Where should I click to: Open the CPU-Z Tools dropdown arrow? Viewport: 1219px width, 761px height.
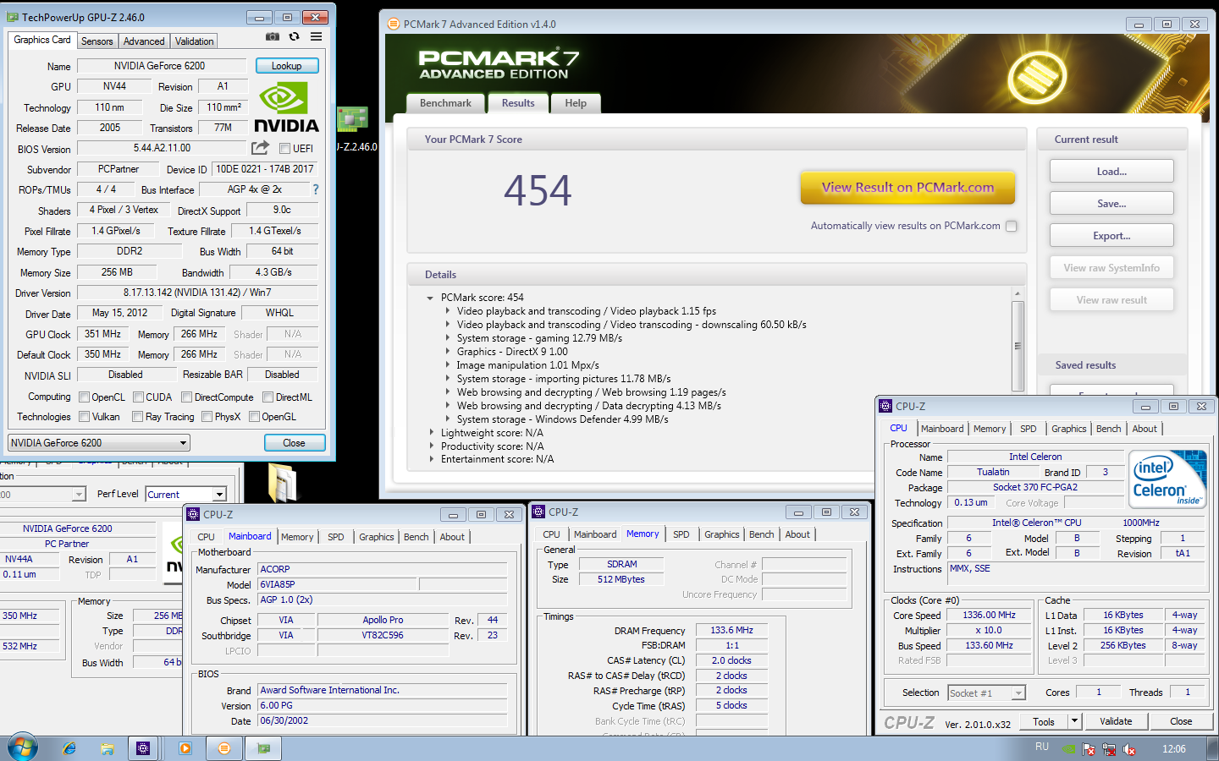[1074, 721]
